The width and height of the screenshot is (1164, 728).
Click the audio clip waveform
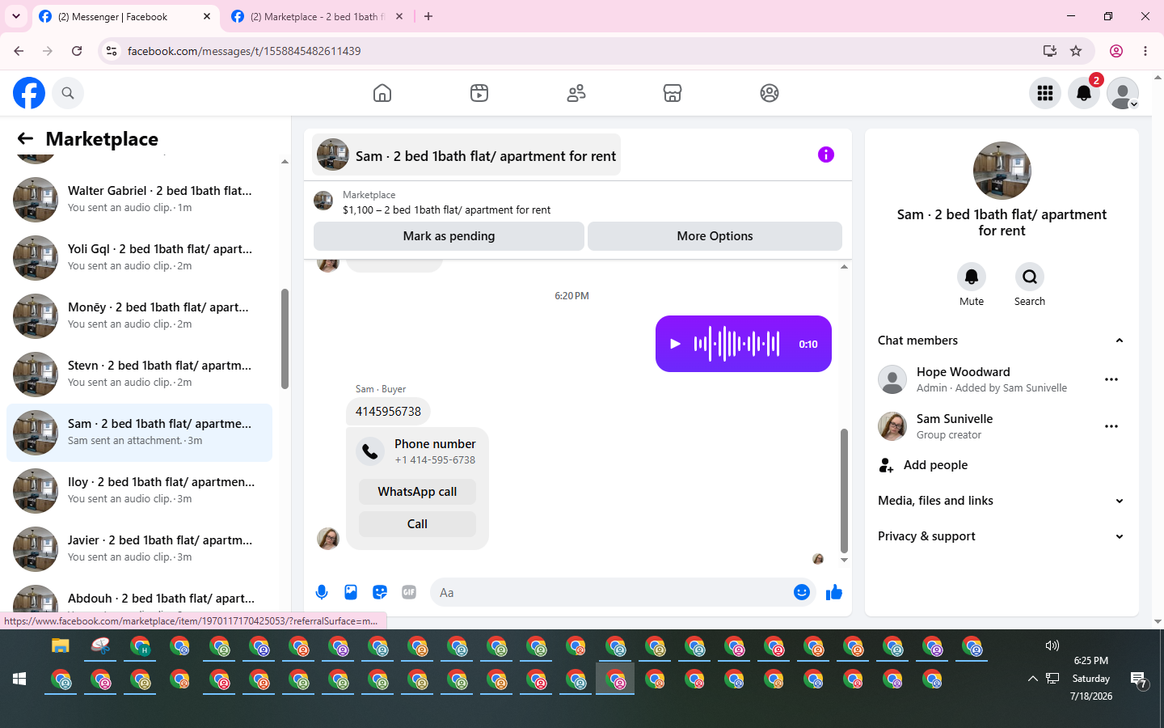click(736, 344)
